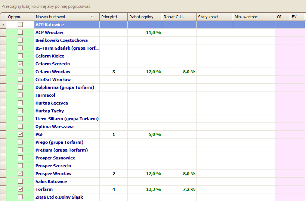Click the Rabat ogólny column header
306x202 pixels.
144,17
